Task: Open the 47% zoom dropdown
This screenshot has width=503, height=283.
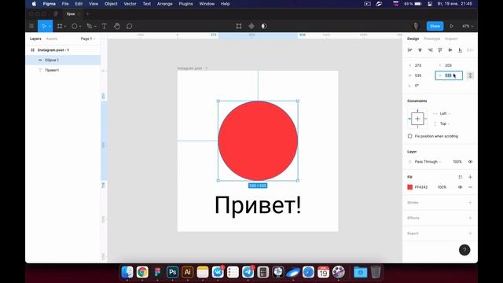Action: [468, 26]
